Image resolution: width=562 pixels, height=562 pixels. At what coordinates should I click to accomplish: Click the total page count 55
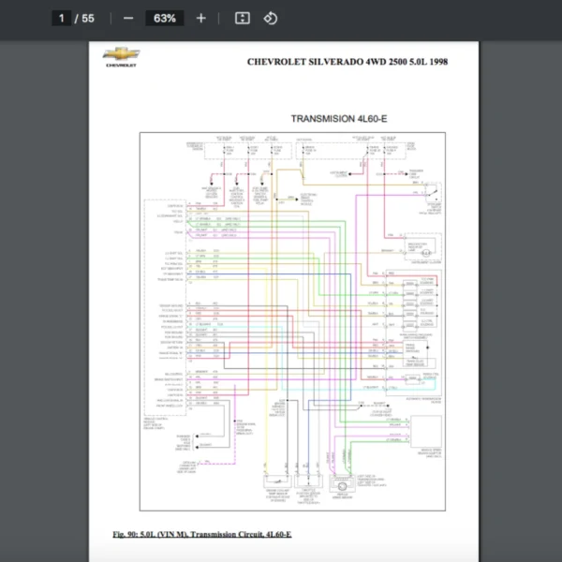click(88, 18)
